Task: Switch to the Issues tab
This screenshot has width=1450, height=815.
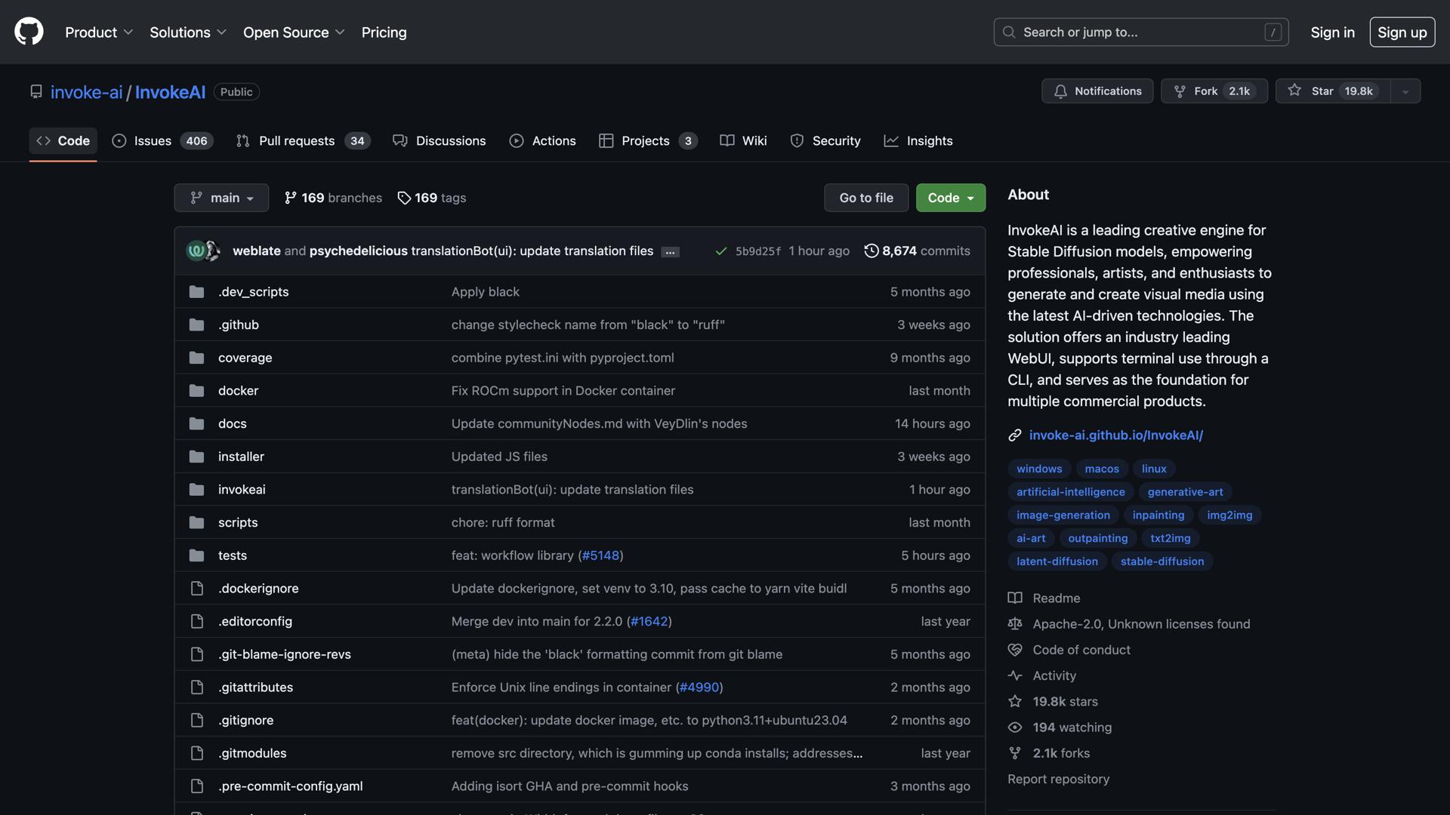Action: coord(162,140)
